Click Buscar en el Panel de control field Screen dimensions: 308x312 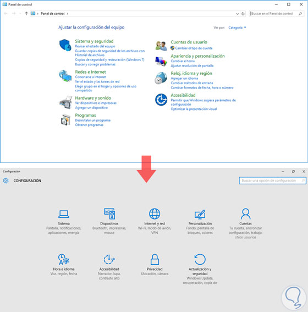(277, 14)
